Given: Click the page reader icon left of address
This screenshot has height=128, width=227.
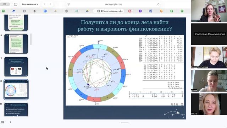Looking at the screenshot, I should [x=68, y=4].
